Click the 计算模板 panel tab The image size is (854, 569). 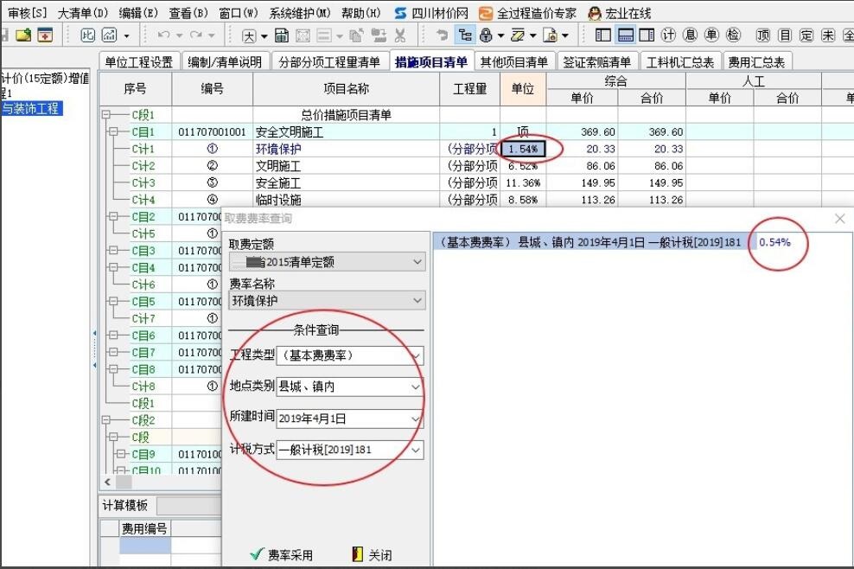click(x=125, y=505)
